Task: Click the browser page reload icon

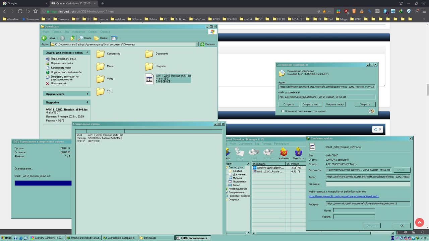Action: coord(20,11)
